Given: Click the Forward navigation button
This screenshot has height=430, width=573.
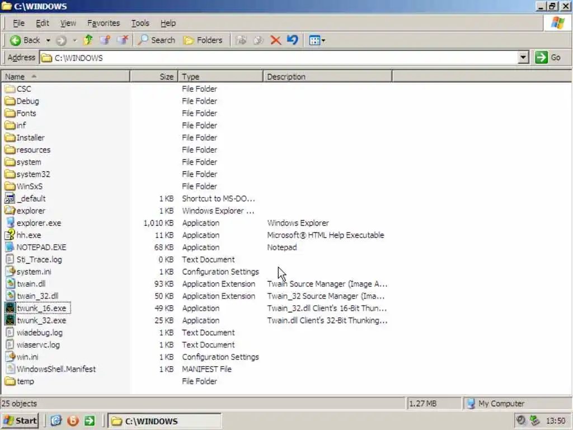Looking at the screenshot, I should (x=61, y=40).
